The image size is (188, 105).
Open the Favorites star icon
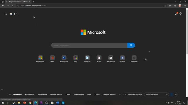coord(170,6)
